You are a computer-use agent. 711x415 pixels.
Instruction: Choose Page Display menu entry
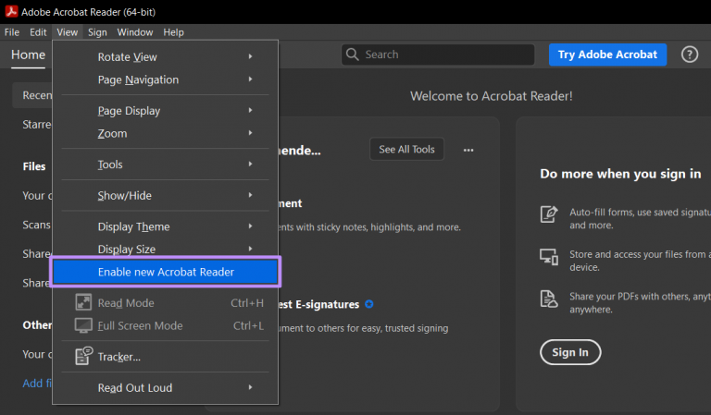point(166,110)
